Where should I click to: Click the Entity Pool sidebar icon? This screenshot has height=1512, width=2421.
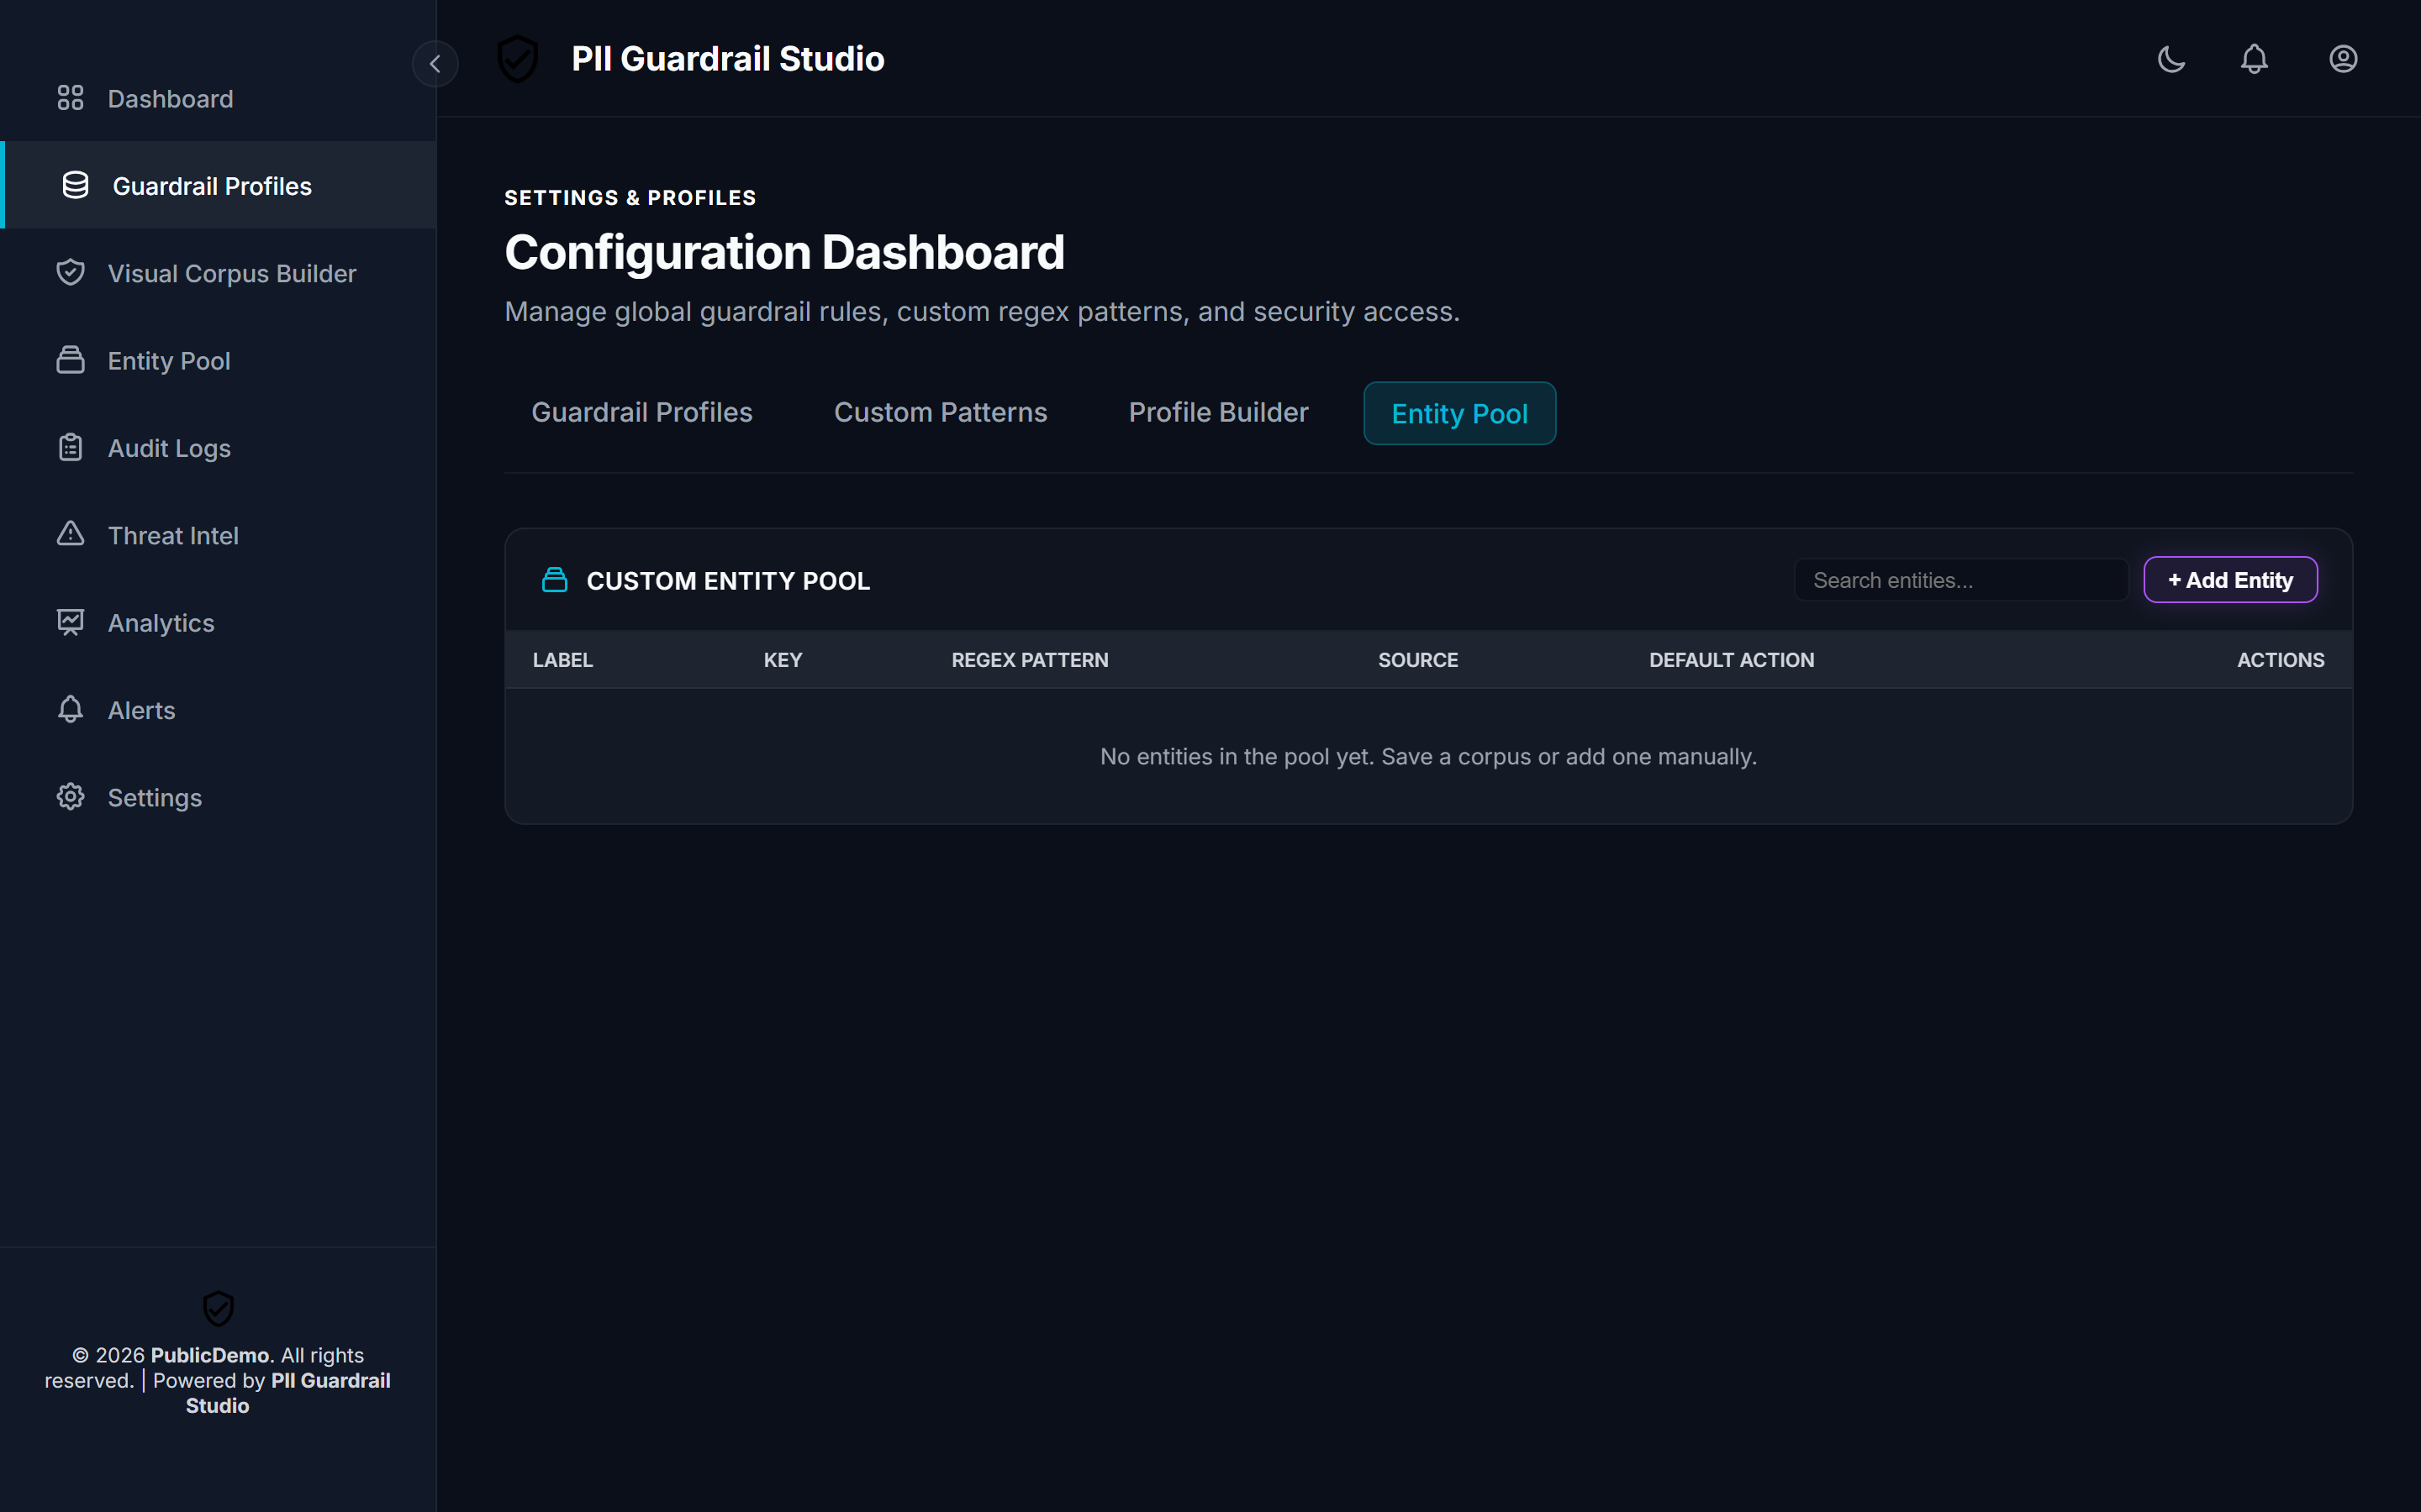point(70,360)
